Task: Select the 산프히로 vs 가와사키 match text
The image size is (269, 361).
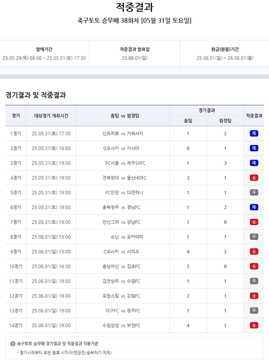Action: pyautogui.click(x=123, y=133)
